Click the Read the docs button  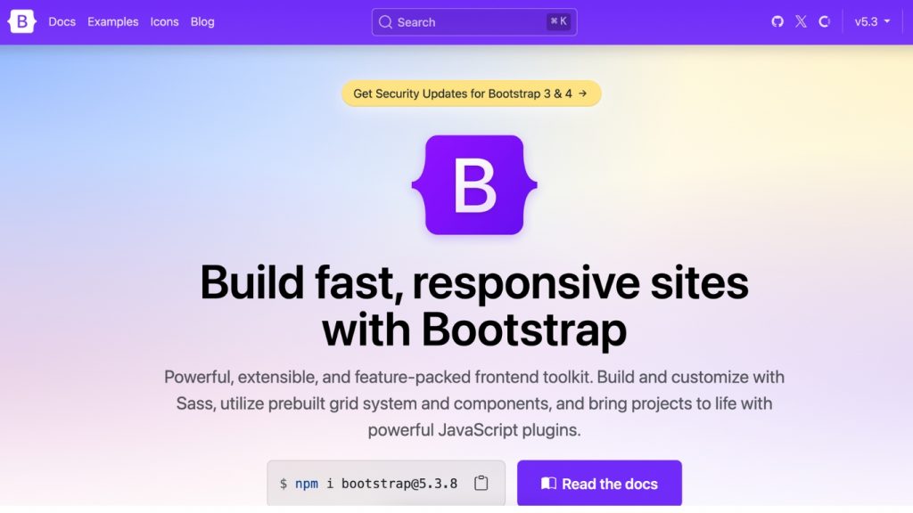click(x=599, y=483)
